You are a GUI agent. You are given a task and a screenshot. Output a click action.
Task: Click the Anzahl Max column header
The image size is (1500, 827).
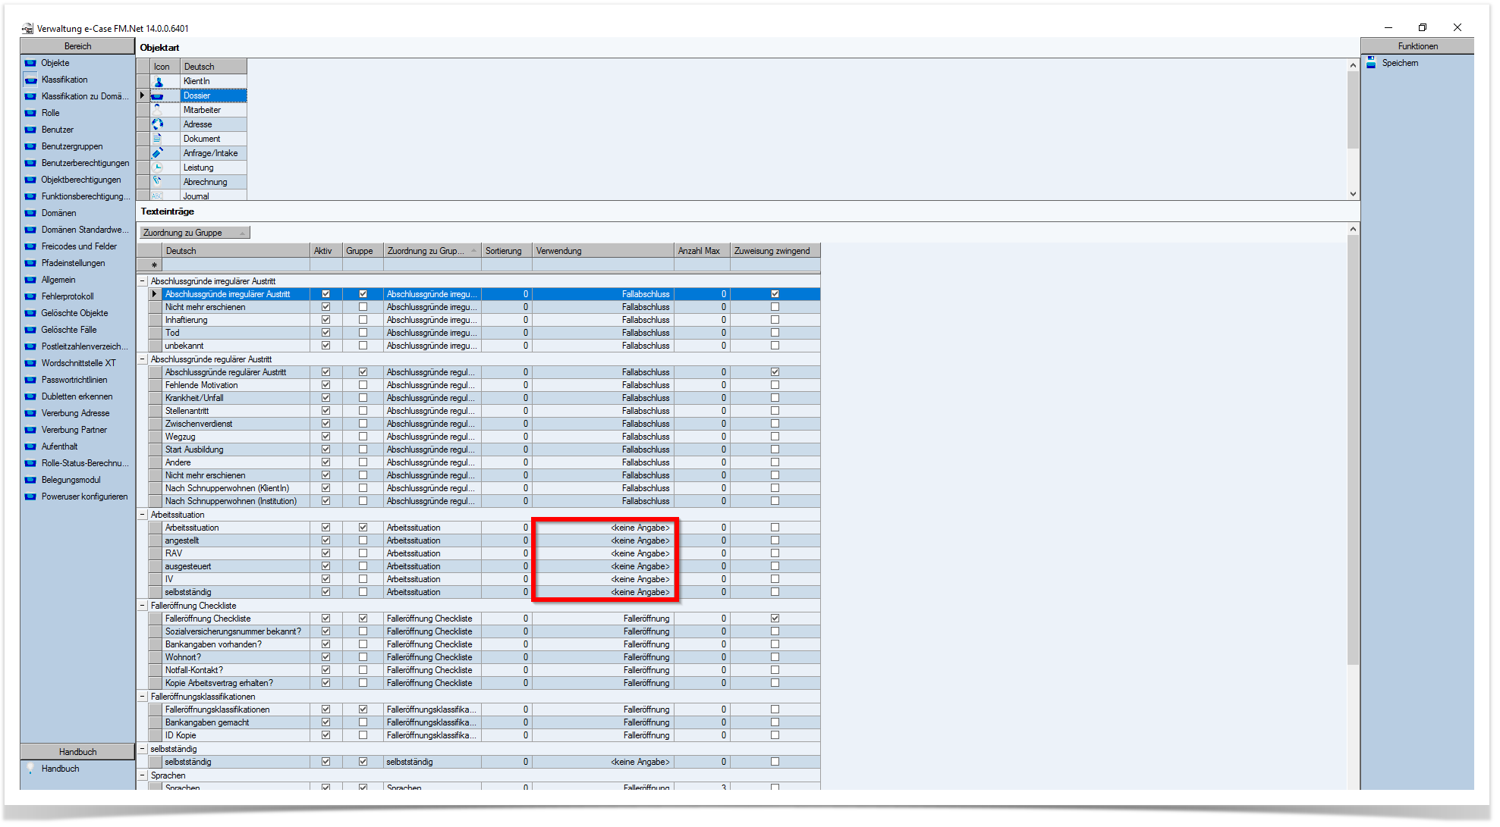[x=702, y=251]
